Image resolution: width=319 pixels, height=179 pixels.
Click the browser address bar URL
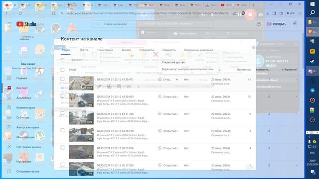pyautogui.click(x=148, y=13)
